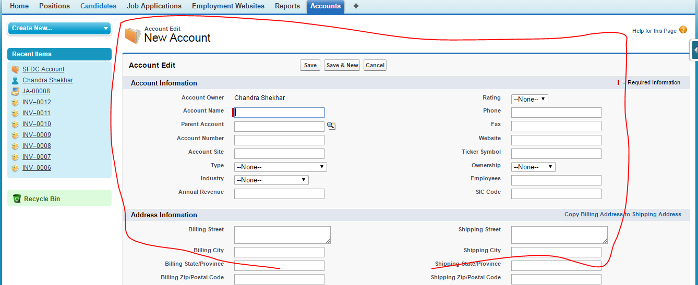Screen dimensions: 698x285
Task: Click the help question mark icon
Action: (x=683, y=30)
